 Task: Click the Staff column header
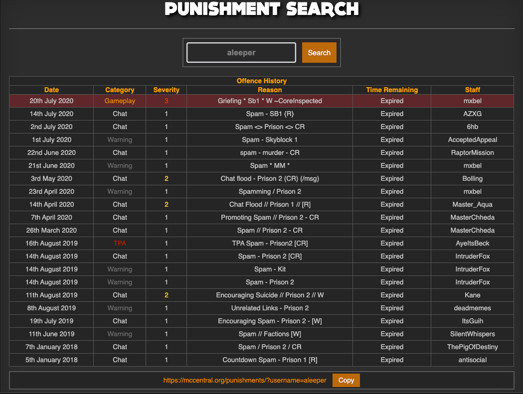coord(472,90)
